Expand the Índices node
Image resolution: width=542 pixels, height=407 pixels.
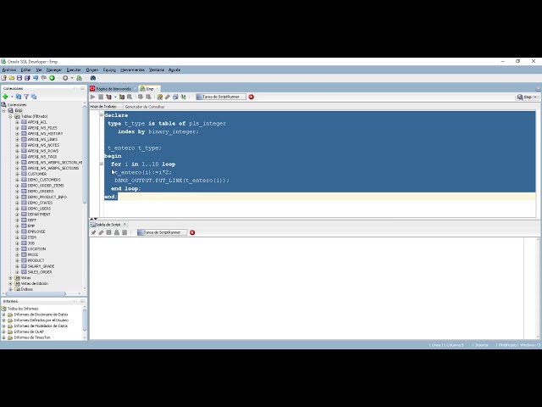(x=10, y=289)
